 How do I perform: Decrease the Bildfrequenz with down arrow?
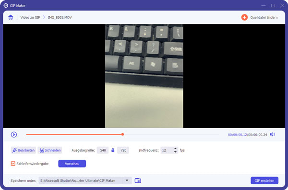click(x=175, y=152)
